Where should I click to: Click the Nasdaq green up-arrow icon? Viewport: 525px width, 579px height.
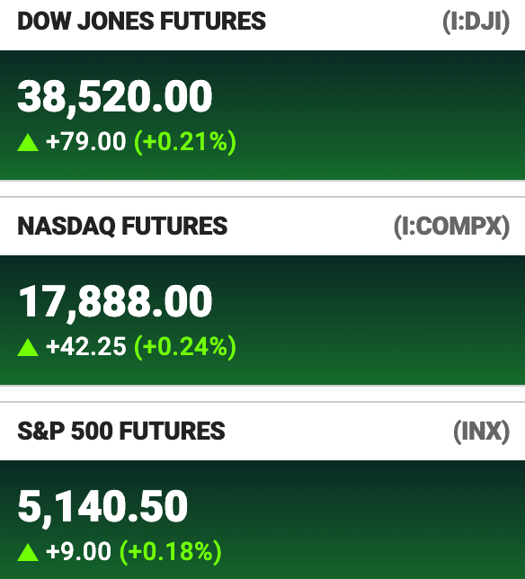[28, 347]
